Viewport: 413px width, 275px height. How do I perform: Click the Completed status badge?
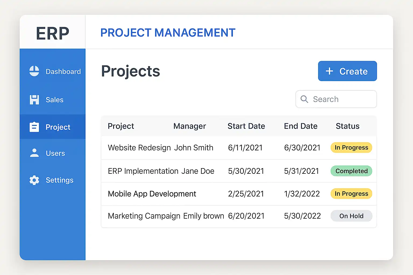pos(351,171)
